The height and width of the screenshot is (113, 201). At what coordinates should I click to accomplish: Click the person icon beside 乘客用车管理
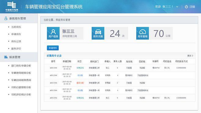5,18
